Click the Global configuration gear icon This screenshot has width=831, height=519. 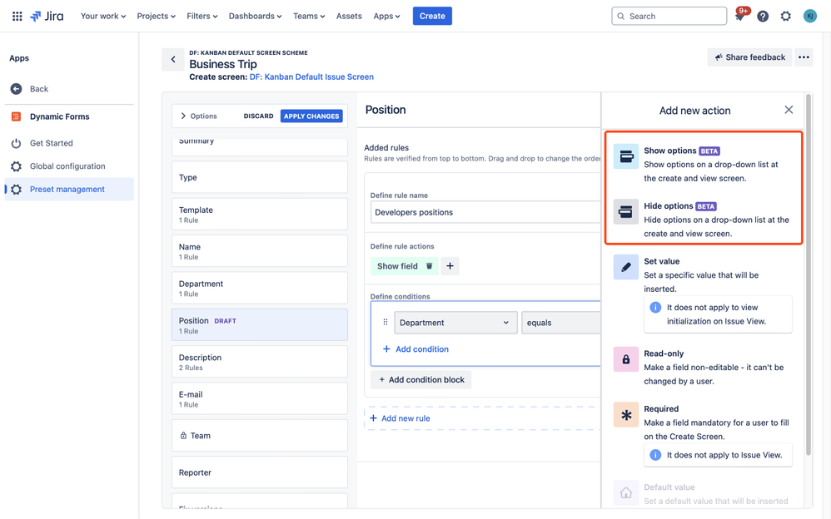click(x=17, y=166)
